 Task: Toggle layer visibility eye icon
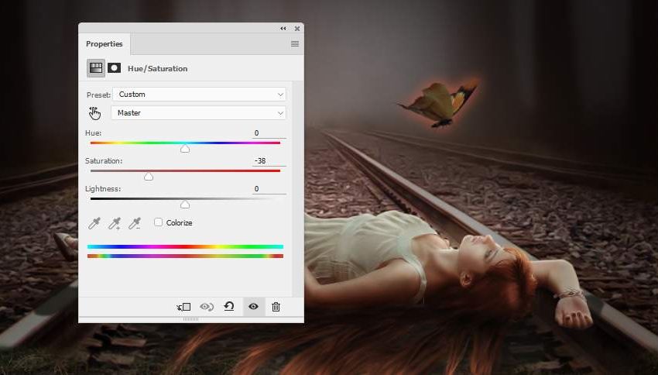point(253,307)
